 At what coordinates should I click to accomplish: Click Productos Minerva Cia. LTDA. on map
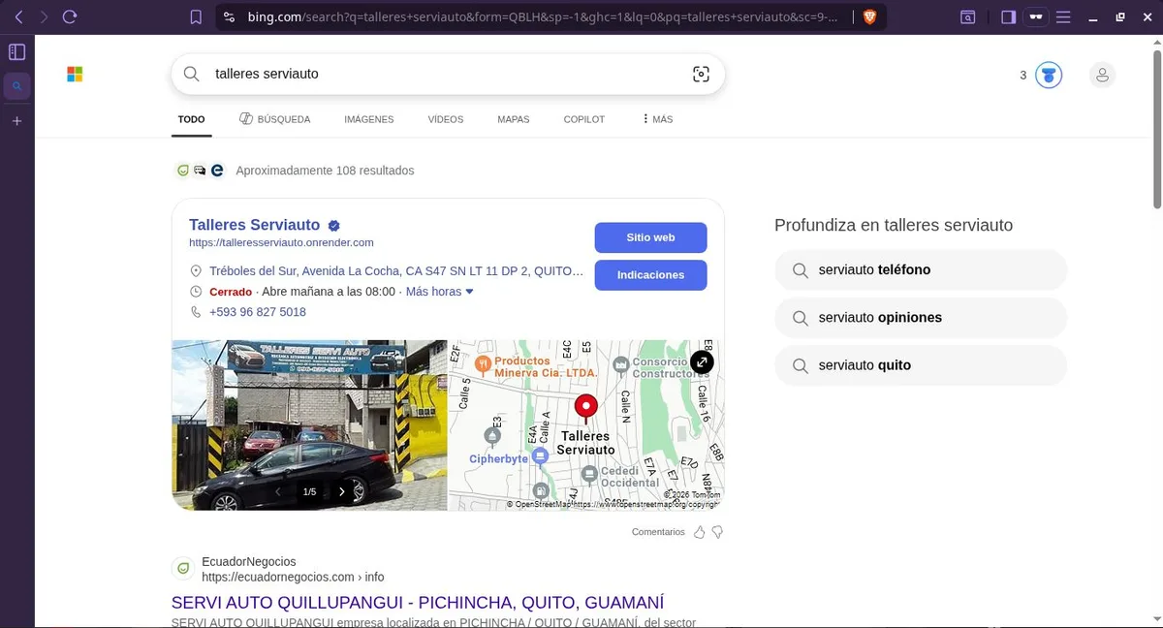click(535, 366)
